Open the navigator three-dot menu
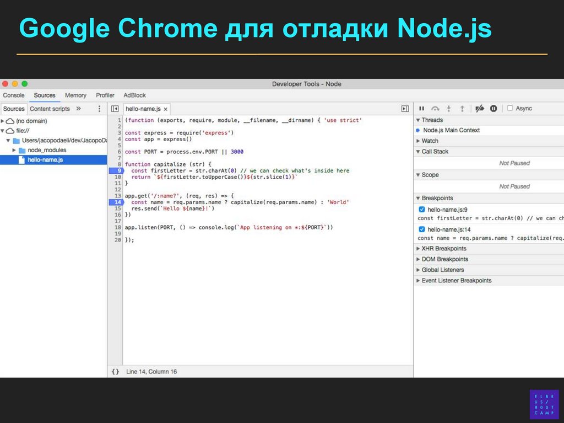Screen dimensions: 564x423 pyautogui.click(x=99, y=109)
